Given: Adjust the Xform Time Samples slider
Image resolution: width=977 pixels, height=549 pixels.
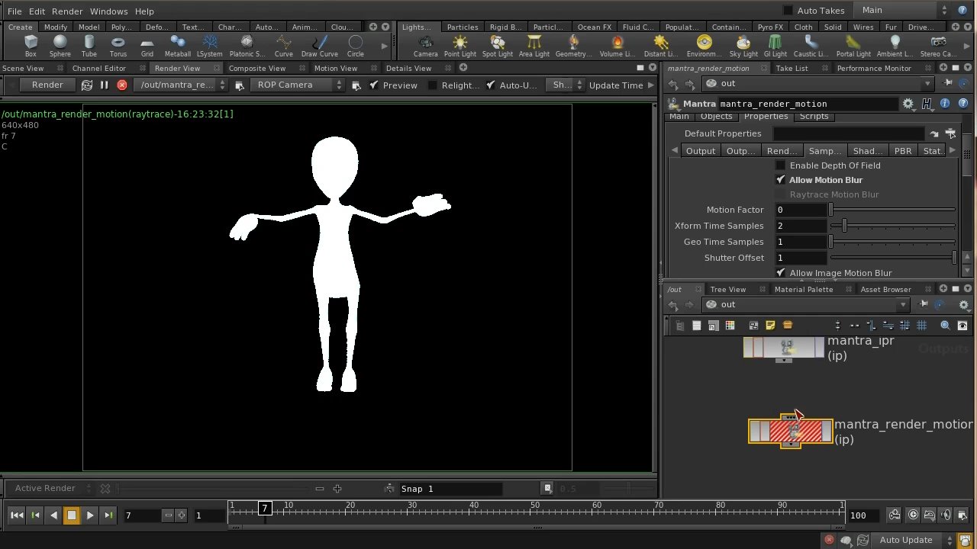Looking at the screenshot, I should pos(844,226).
